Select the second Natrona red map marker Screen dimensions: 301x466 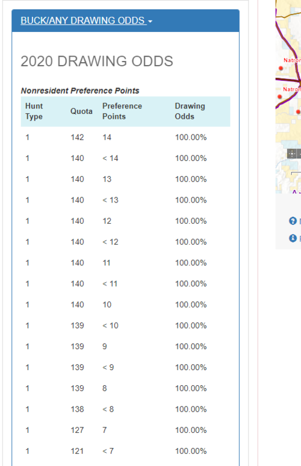click(x=279, y=96)
